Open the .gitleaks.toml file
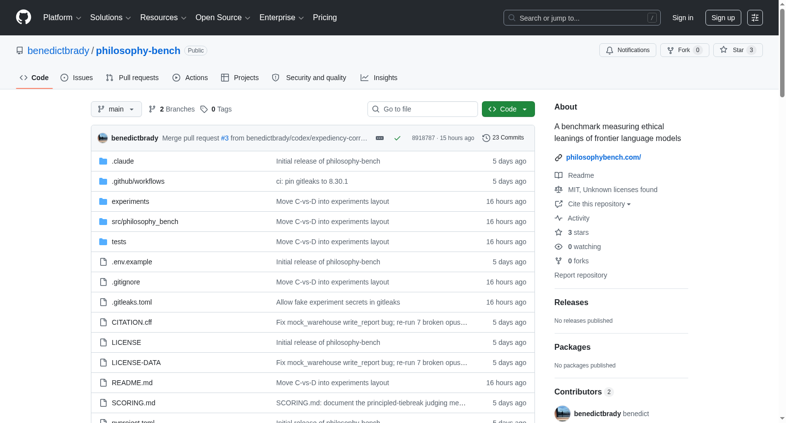 coord(132,302)
